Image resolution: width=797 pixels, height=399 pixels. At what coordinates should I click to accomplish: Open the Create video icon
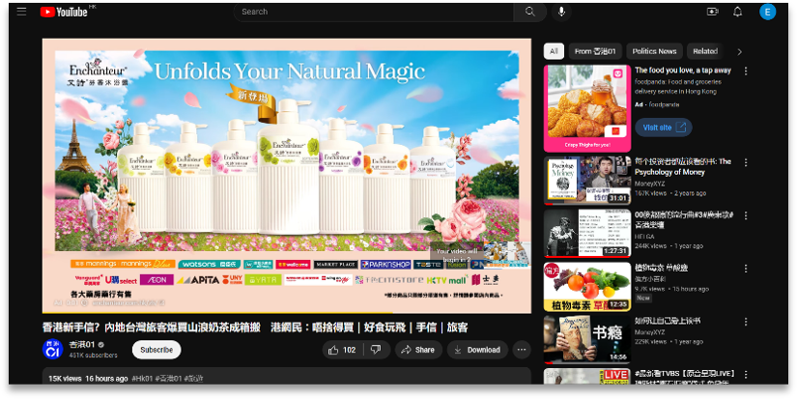713,12
